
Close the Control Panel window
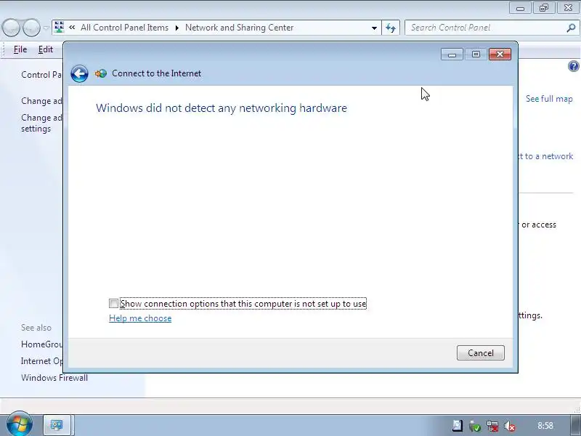click(568, 8)
